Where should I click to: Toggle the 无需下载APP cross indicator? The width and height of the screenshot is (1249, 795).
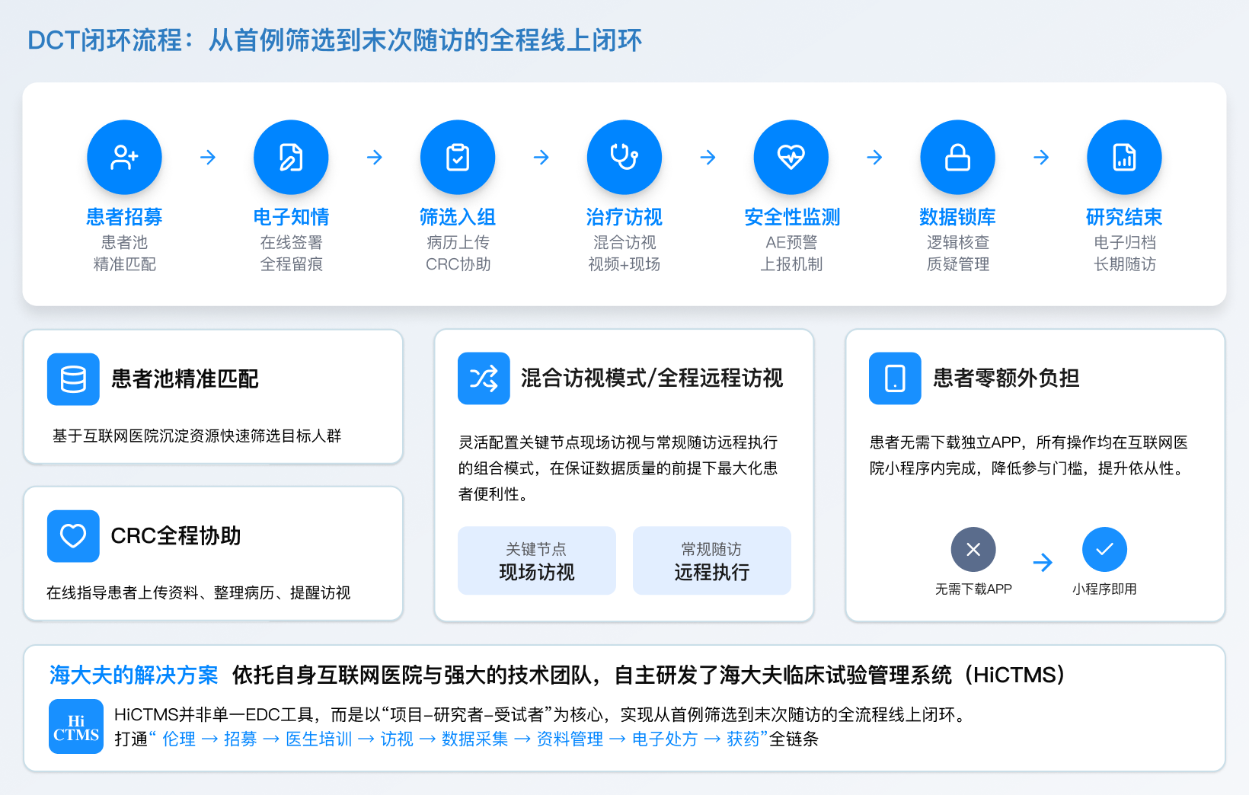pyautogui.click(x=973, y=549)
